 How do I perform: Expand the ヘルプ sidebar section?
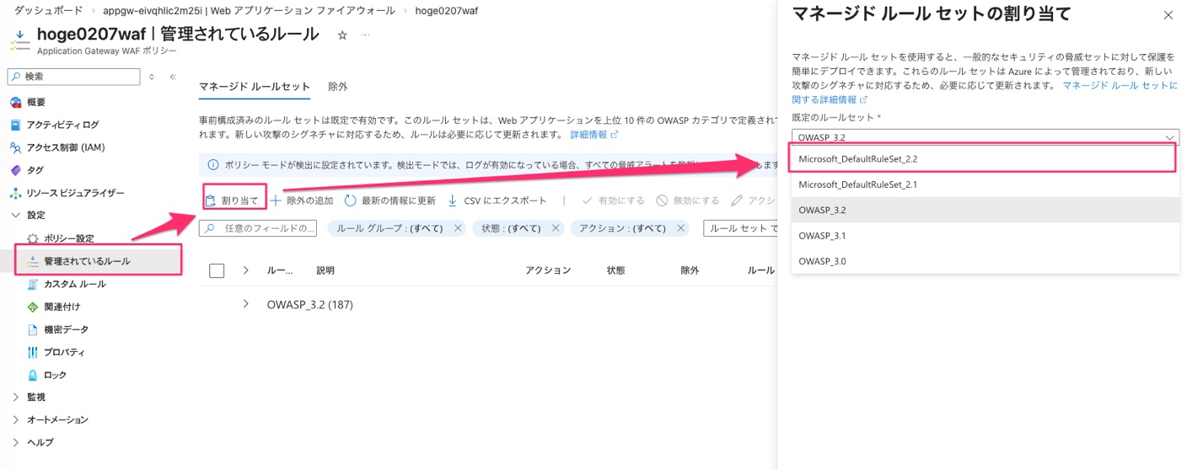pyautogui.click(x=15, y=442)
